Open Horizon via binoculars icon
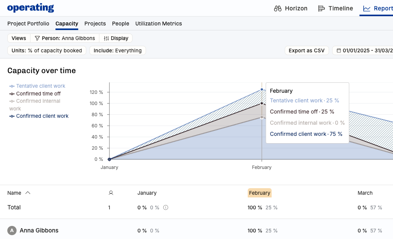 (x=278, y=8)
